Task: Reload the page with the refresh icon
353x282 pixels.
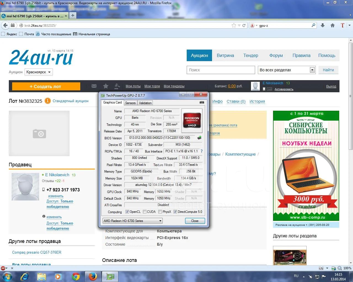Action: [x=244, y=25]
